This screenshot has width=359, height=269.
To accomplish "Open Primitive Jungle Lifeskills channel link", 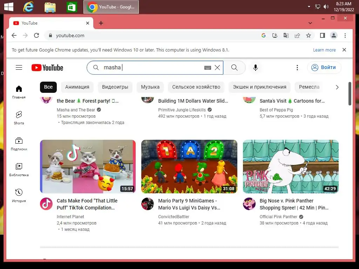I will pyautogui.click(x=182, y=110).
